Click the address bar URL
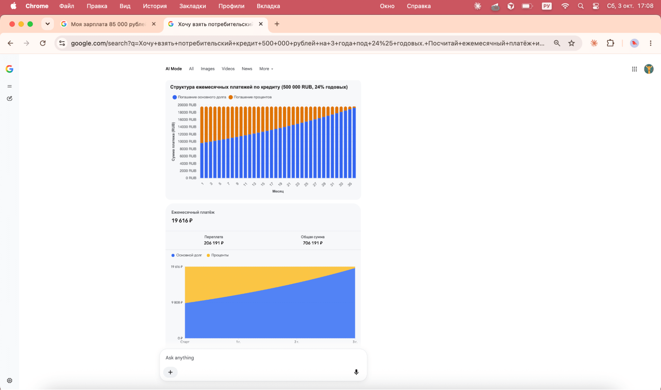The width and height of the screenshot is (661, 390). tap(308, 43)
